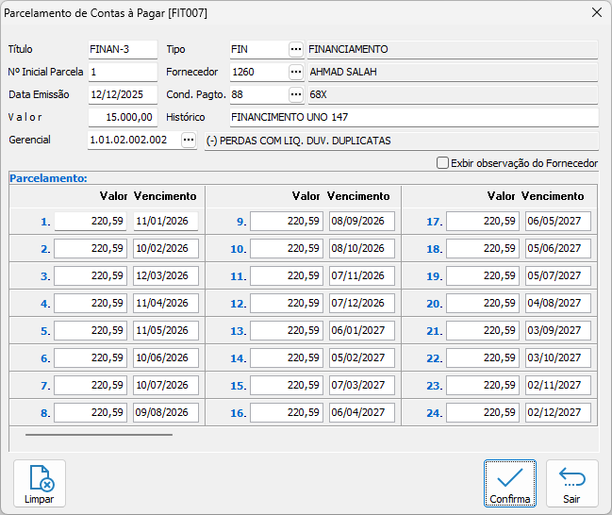This screenshot has height=515, width=612.
Task: Click installment 1 value field
Action: (x=91, y=222)
